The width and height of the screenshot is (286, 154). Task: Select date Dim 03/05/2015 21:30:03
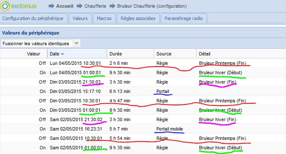click(x=75, y=82)
